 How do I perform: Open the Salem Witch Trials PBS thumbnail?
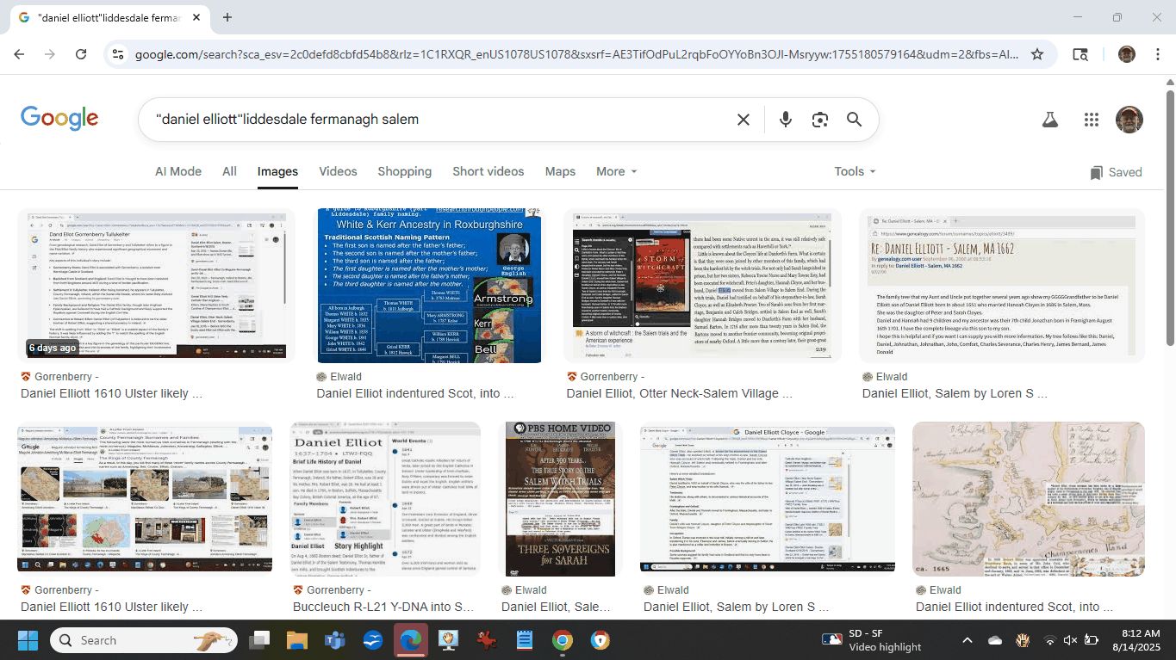click(561, 499)
